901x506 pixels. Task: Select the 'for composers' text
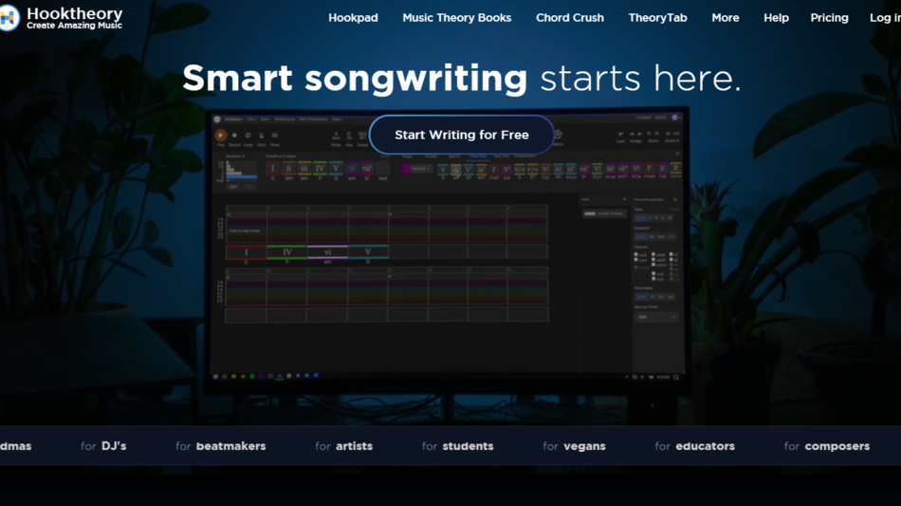pos(827,446)
